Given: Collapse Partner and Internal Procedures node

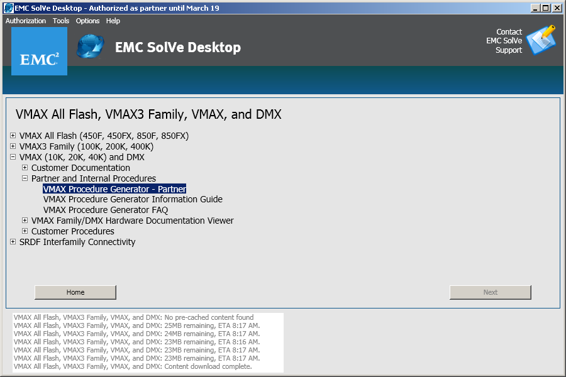Looking at the screenshot, I should (25, 178).
